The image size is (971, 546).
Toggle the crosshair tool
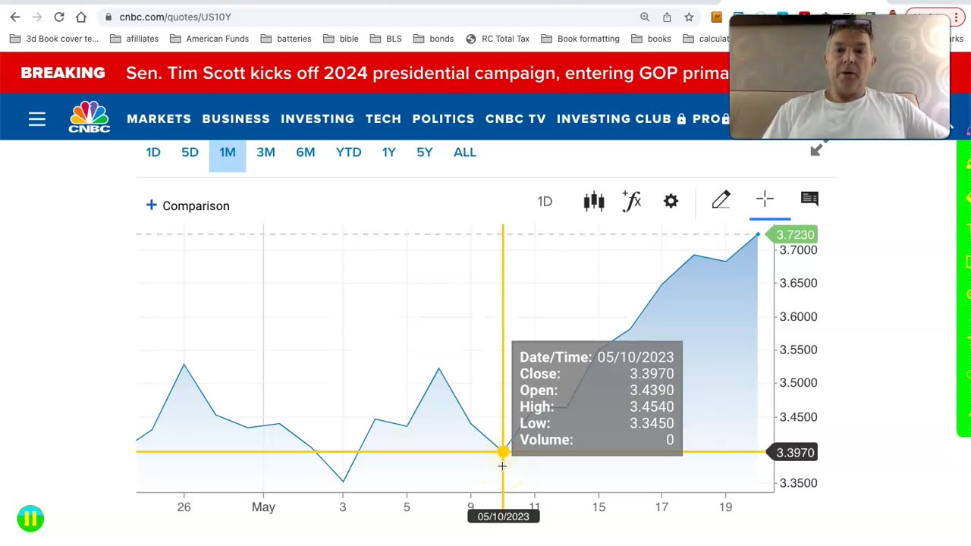[765, 199]
